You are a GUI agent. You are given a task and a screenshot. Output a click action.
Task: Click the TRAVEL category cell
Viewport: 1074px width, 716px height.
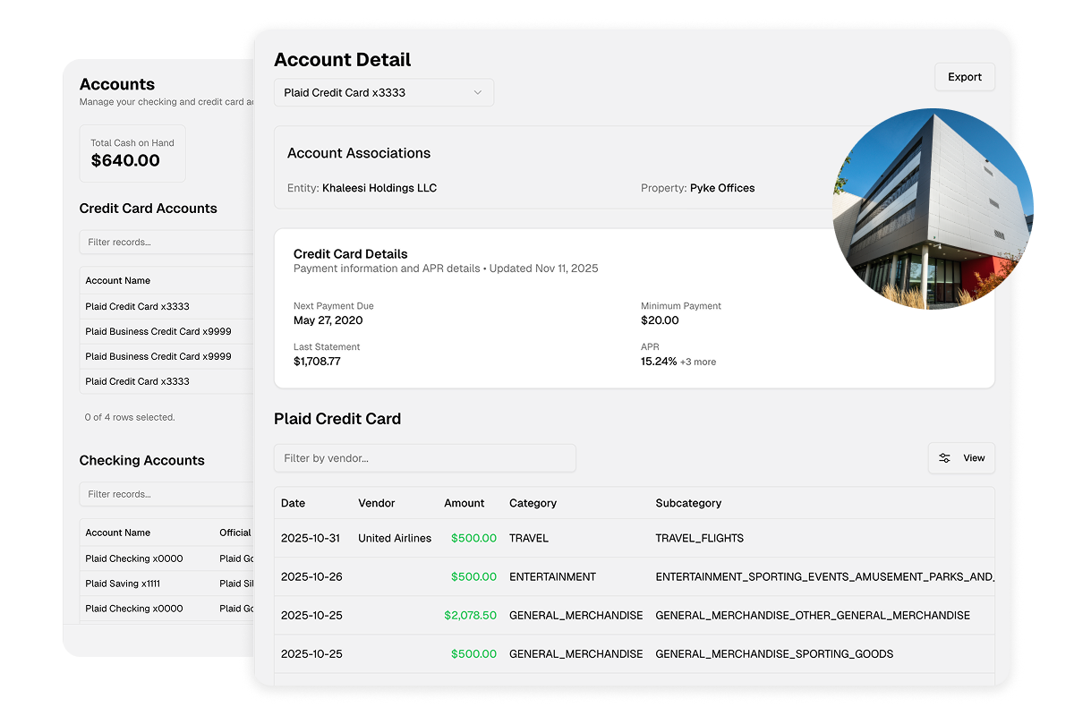pos(529,539)
